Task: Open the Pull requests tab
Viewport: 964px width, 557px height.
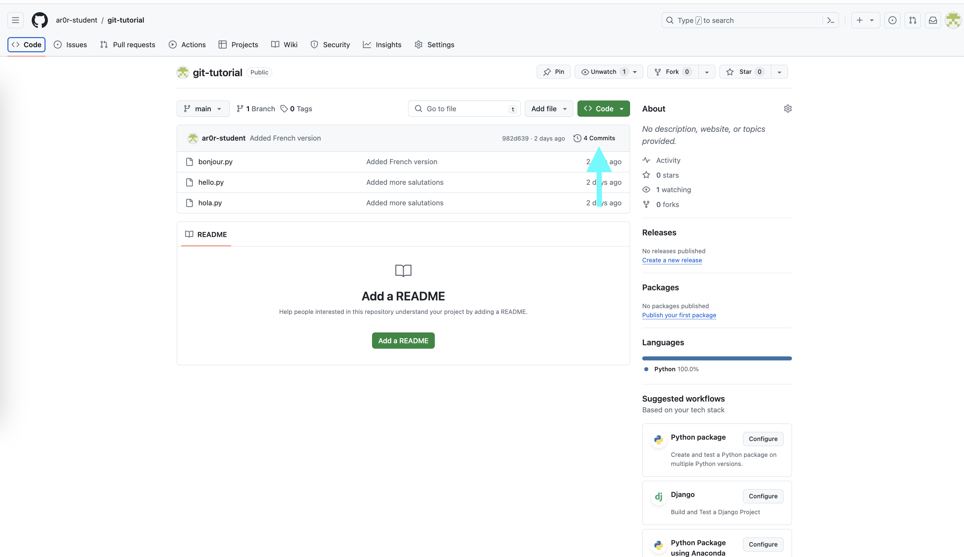Action: (x=127, y=45)
